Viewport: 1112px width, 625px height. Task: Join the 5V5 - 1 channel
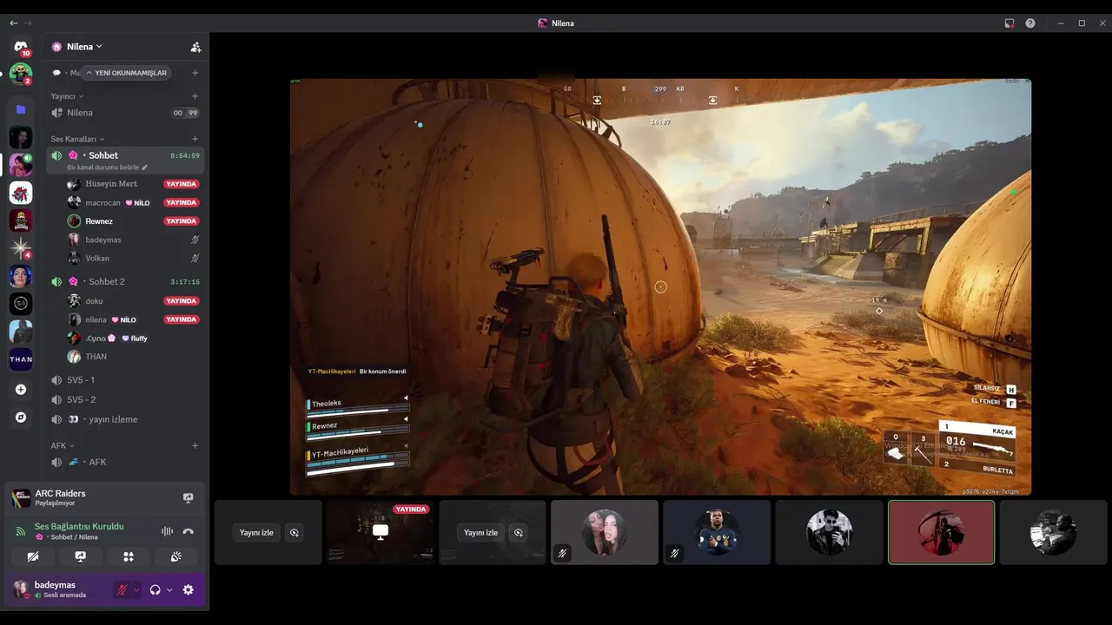pos(126,380)
